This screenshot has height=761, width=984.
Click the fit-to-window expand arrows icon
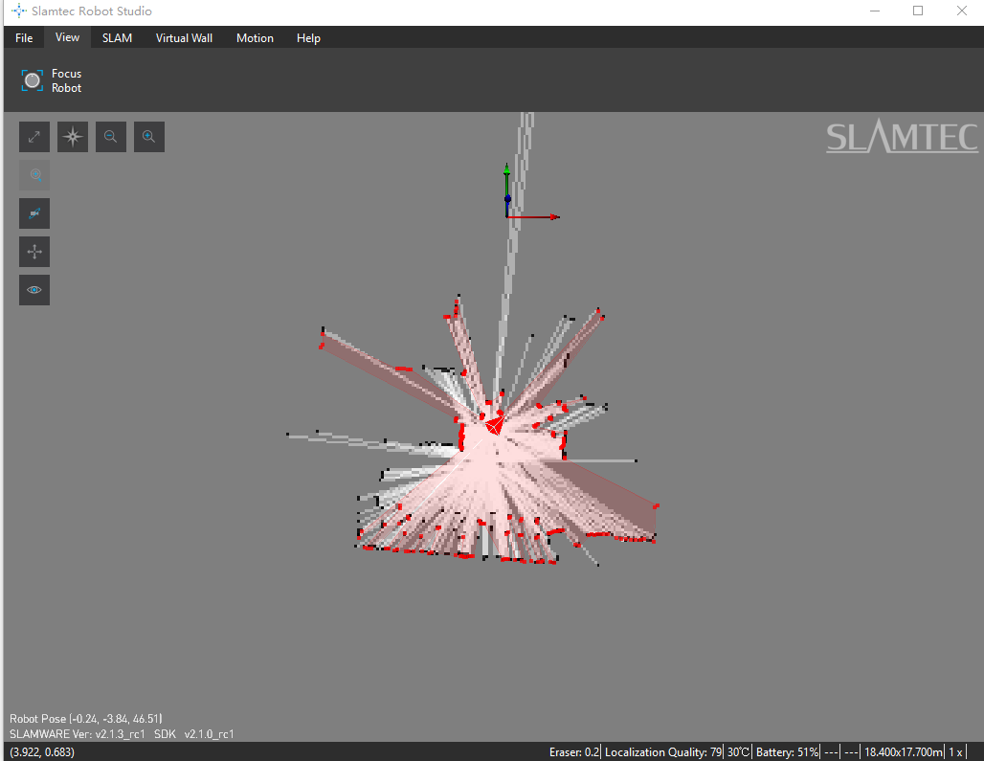tap(34, 137)
